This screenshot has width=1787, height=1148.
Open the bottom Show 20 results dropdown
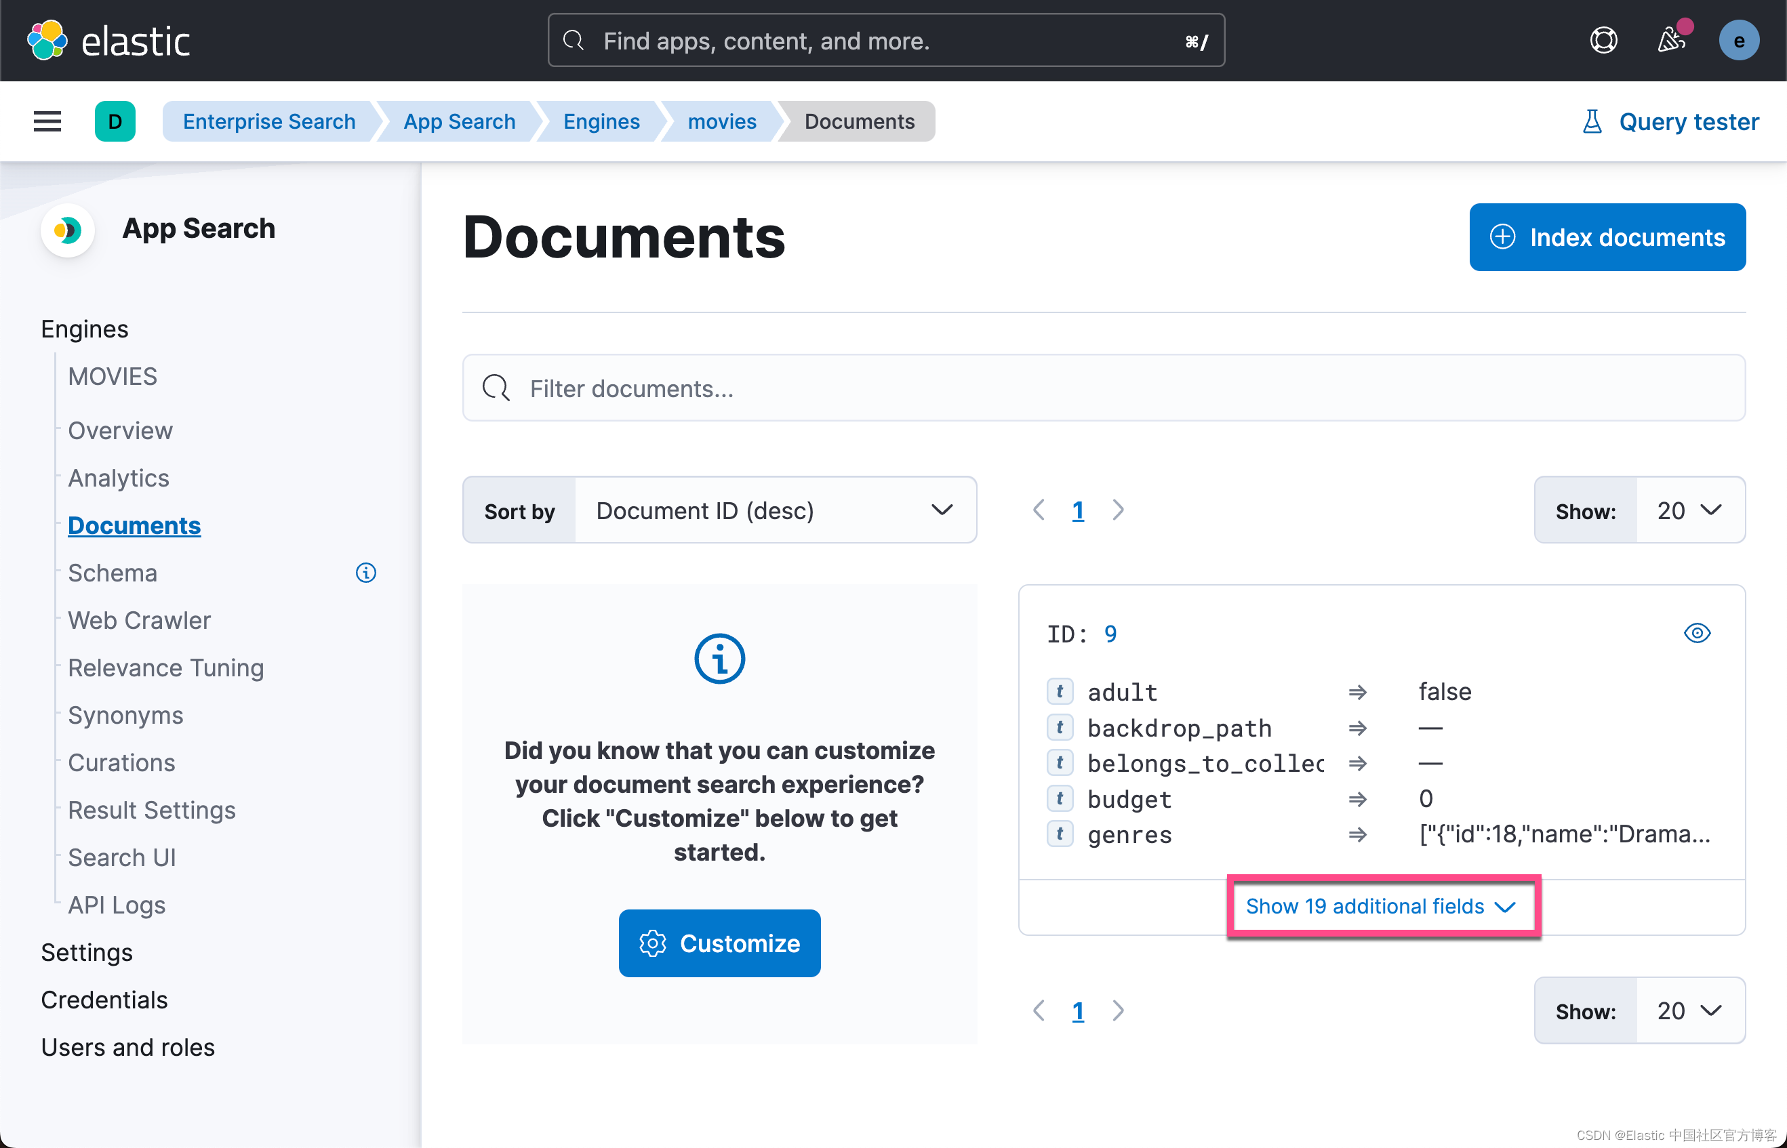point(1690,1011)
